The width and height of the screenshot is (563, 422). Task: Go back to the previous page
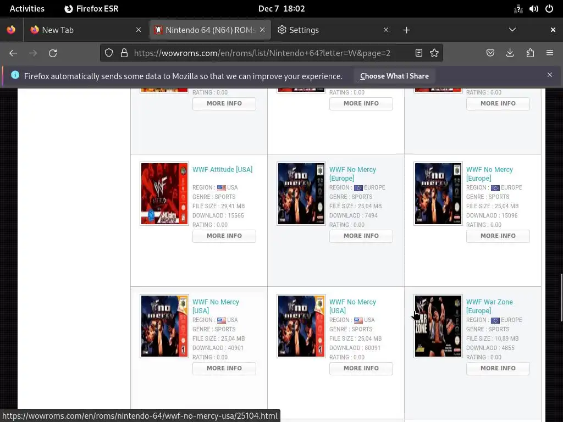pos(13,53)
